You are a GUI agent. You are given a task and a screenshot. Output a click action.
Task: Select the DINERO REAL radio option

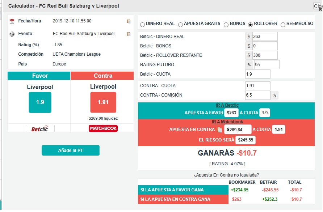142,25
